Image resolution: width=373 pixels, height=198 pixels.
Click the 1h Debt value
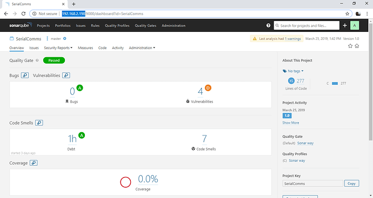coord(72,139)
